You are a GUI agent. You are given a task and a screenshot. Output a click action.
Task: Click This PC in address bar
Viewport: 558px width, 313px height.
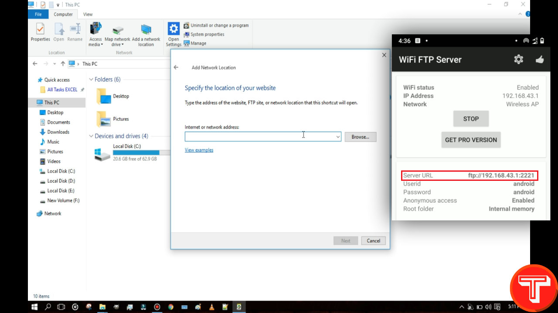click(90, 64)
